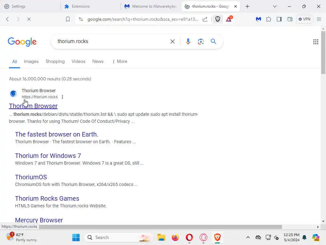Switch to the Extensions tab
326x245 pixels.
pos(90,6)
